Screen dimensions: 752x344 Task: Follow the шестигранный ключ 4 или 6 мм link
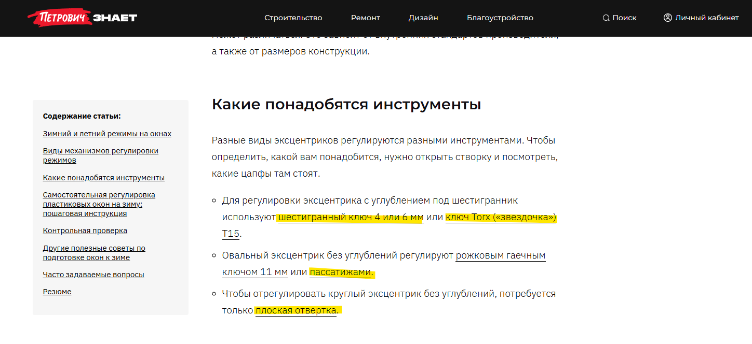pos(351,217)
